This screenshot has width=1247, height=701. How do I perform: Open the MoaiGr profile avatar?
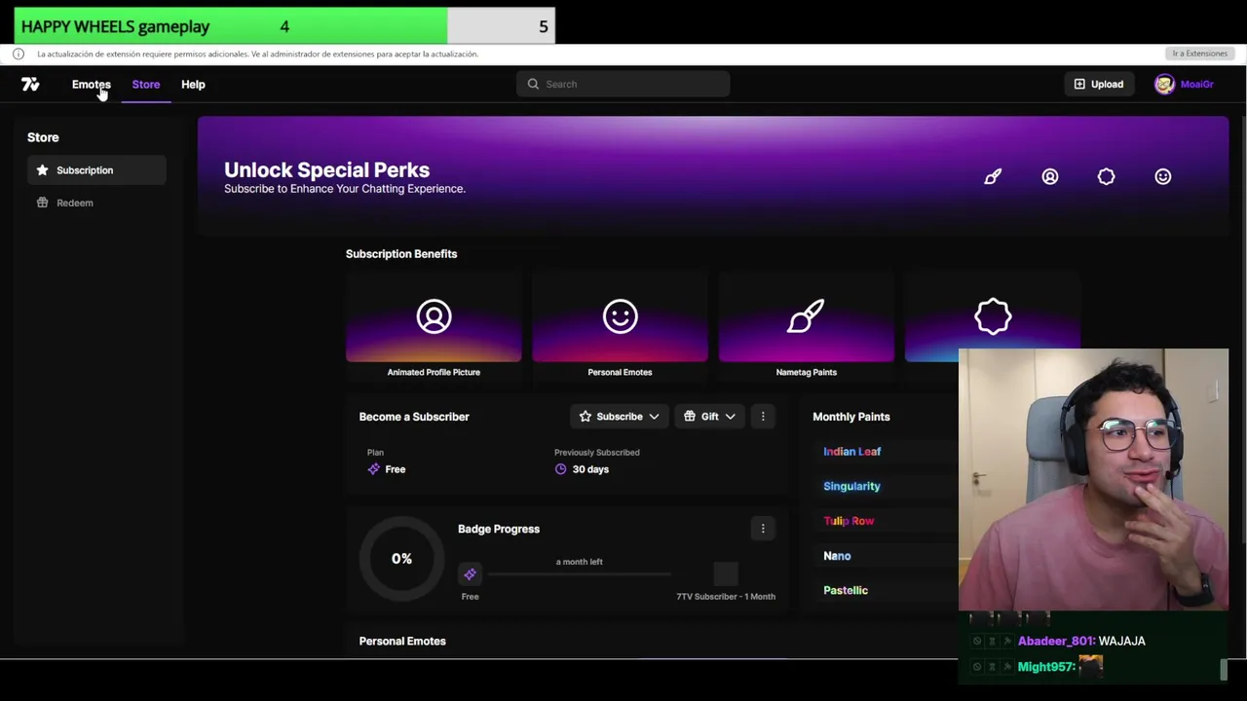pos(1164,85)
